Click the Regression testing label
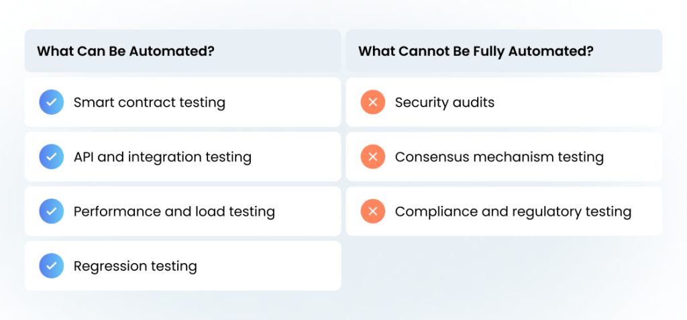 [136, 266]
